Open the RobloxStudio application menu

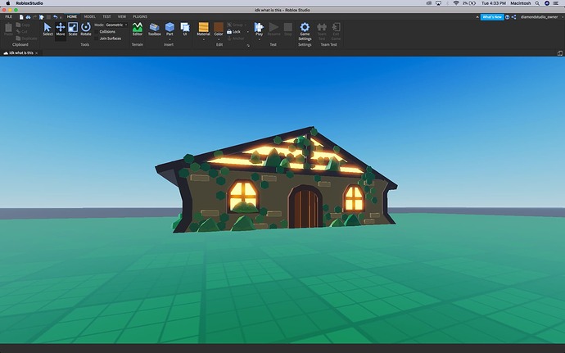pos(29,3)
